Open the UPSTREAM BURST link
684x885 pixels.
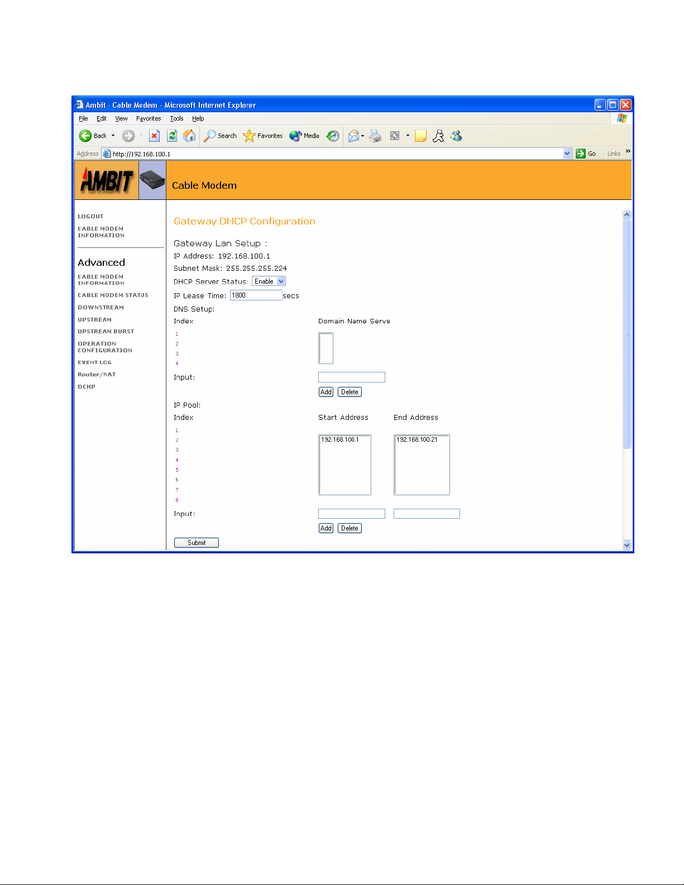click(x=106, y=331)
